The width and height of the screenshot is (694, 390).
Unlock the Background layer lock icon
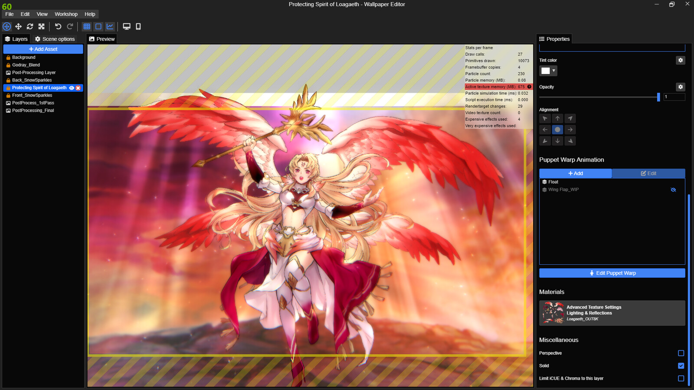[x=8, y=57]
